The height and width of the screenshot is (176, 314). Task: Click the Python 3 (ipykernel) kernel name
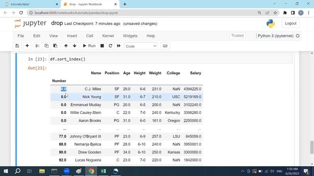tap(275, 36)
